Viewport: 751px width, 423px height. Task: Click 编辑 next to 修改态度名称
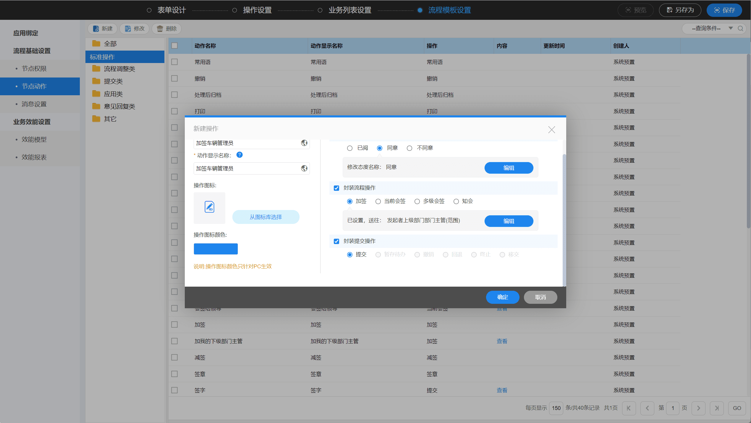click(509, 168)
